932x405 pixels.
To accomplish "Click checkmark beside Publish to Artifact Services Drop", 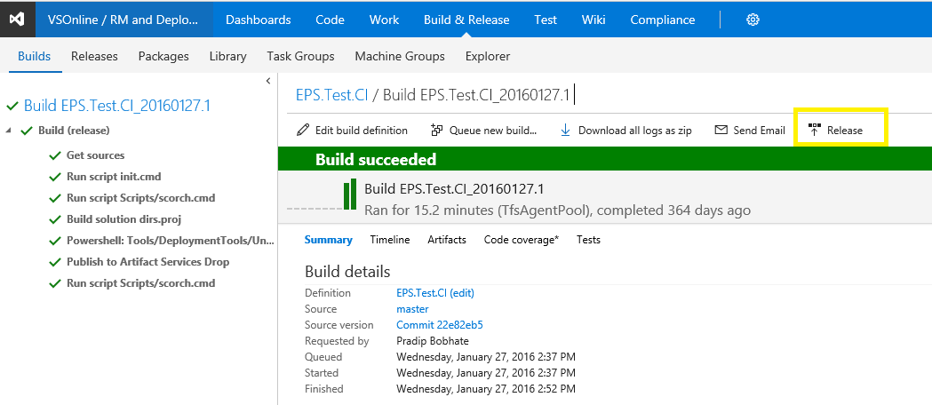I will (55, 263).
